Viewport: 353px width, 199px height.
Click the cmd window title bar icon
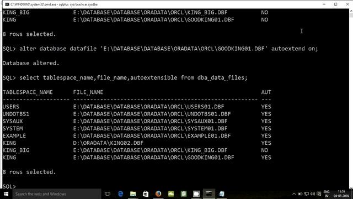pos(7,4)
